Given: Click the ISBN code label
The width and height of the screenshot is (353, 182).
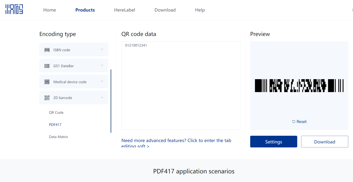Looking at the screenshot, I should coord(62,50).
